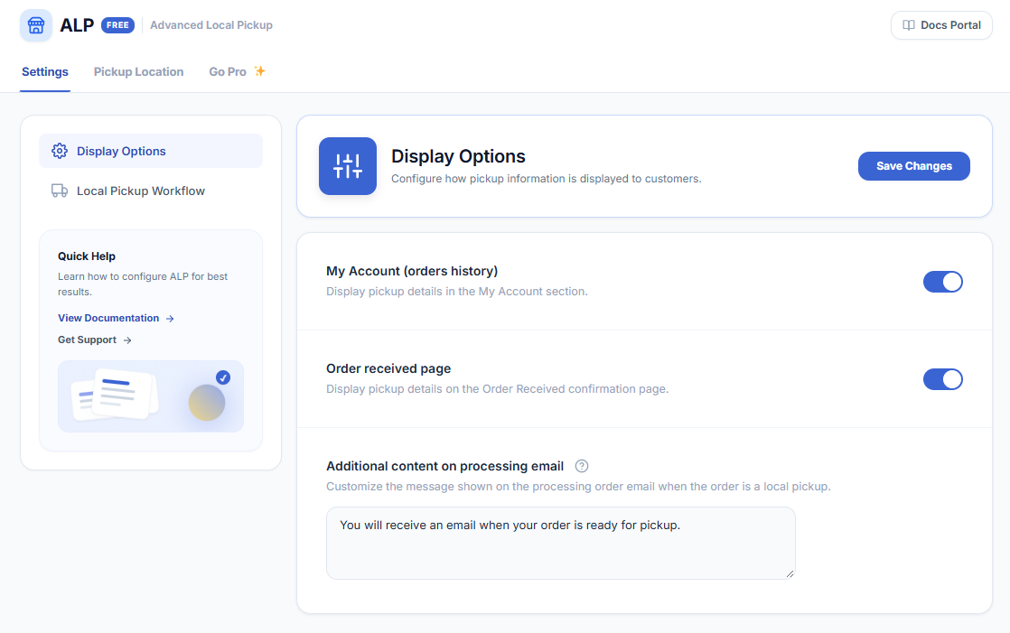This screenshot has width=1010, height=633.
Task: Click the arrow next to View Documentation
Action: coord(170,319)
